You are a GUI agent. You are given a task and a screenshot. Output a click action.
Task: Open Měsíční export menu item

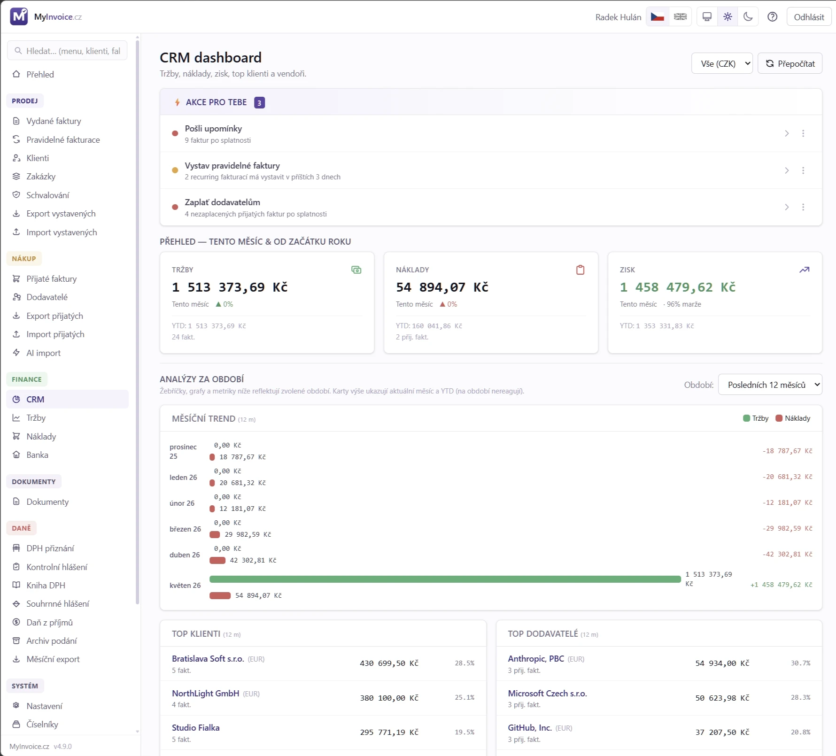pyautogui.click(x=67, y=659)
